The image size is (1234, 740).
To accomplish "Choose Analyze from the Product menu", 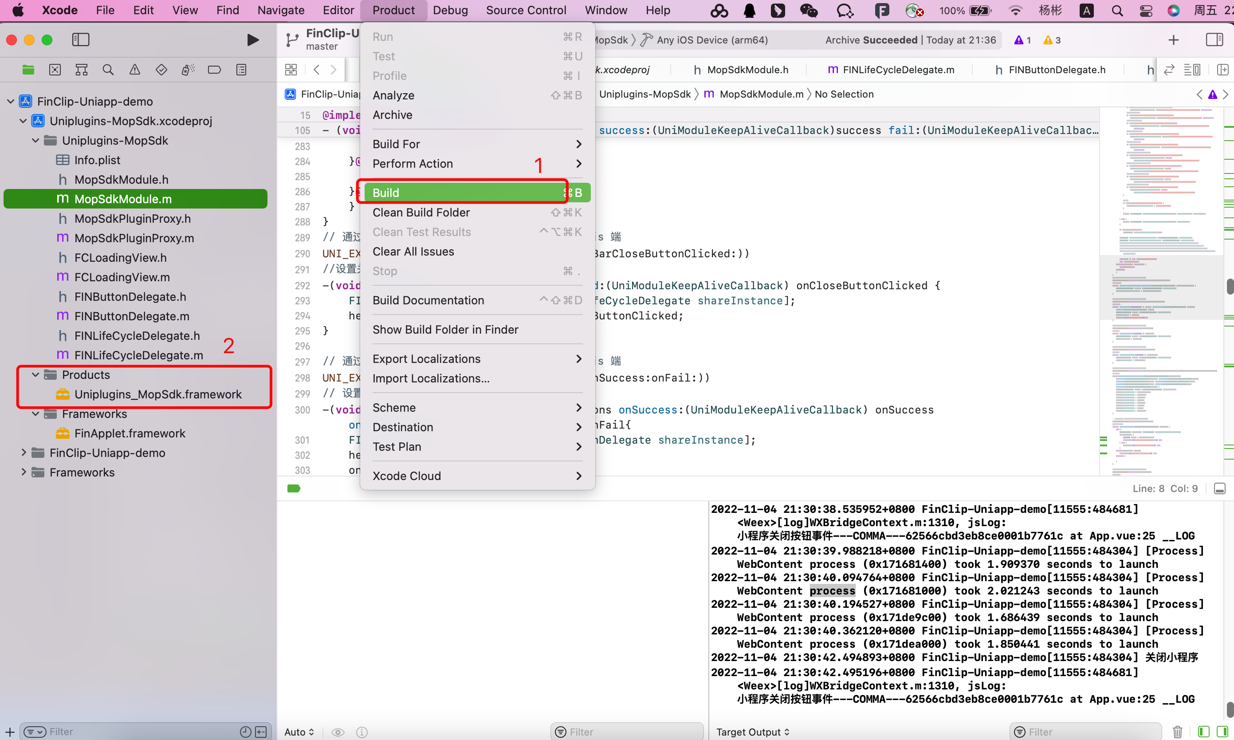I will coord(477,95).
